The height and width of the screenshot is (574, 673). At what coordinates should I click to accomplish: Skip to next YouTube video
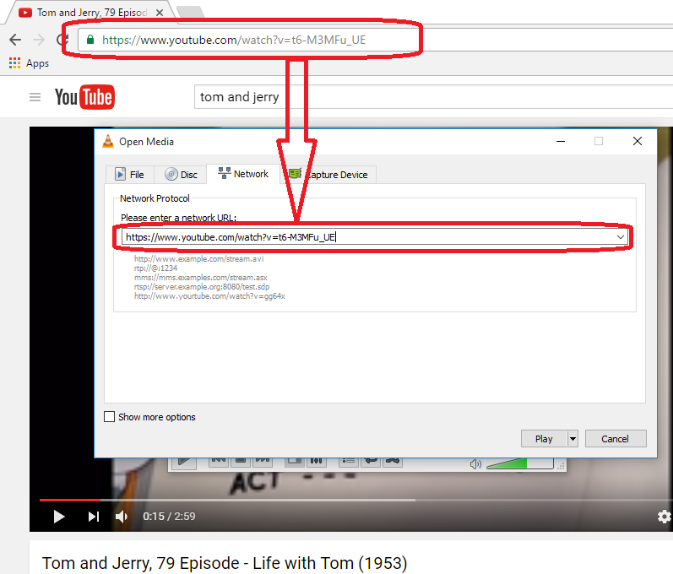[94, 517]
